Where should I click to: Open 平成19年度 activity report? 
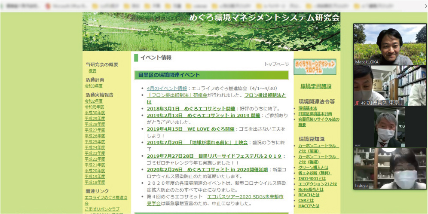pyautogui.click(x=95, y=176)
